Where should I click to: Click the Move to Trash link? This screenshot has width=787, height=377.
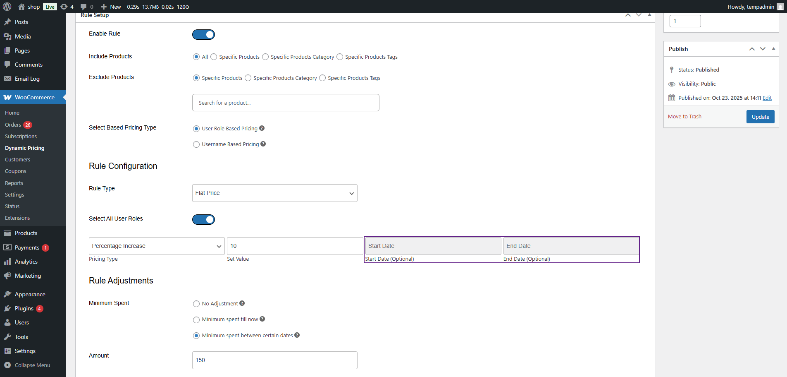684,117
